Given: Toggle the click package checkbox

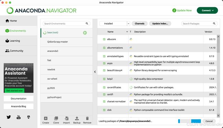Looking at the screenshot, I should click(104, 110).
